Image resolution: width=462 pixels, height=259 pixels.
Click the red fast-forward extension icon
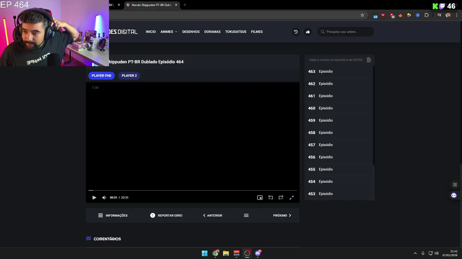(x=383, y=15)
